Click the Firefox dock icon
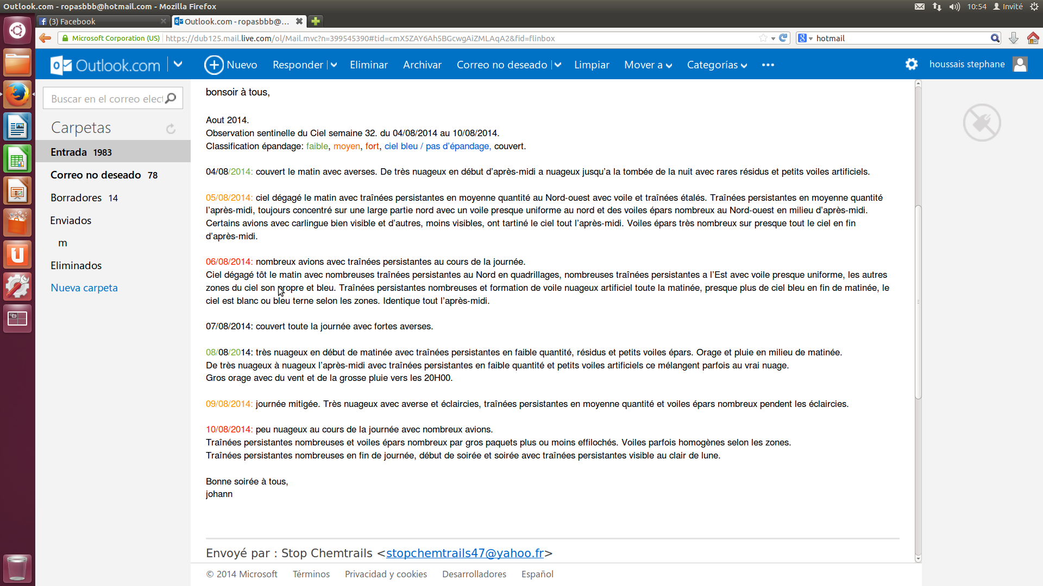 pyautogui.click(x=17, y=95)
